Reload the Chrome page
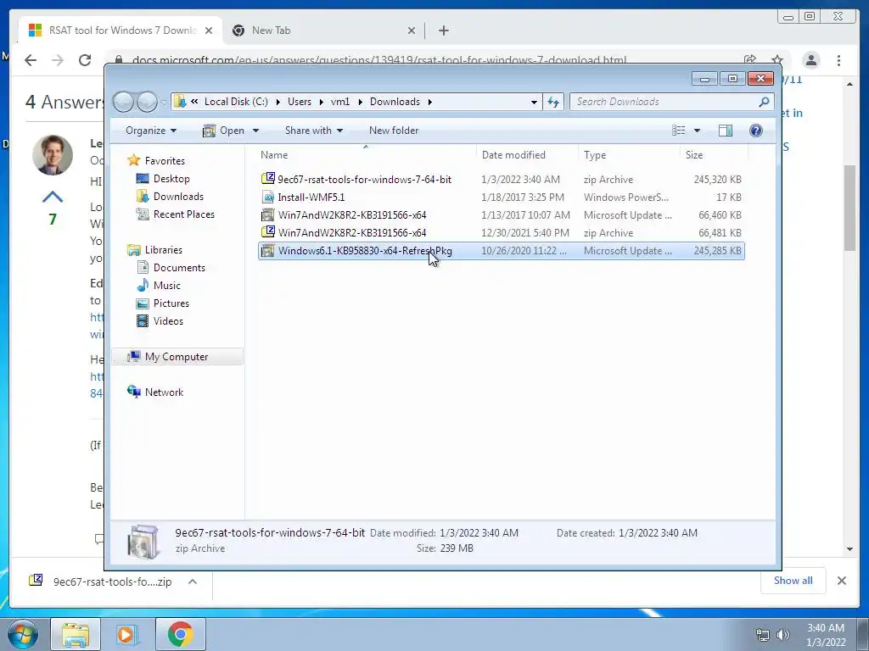The image size is (869, 651). (85, 60)
